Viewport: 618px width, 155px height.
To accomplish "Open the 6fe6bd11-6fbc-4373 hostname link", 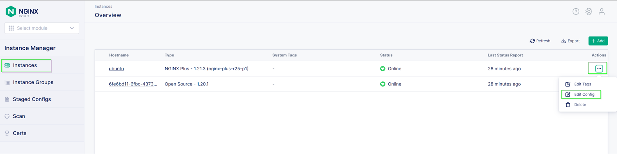I will (x=133, y=84).
